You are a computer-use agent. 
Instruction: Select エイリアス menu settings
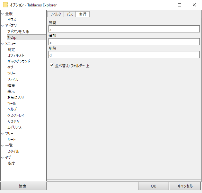pyautogui.click(x=14, y=127)
